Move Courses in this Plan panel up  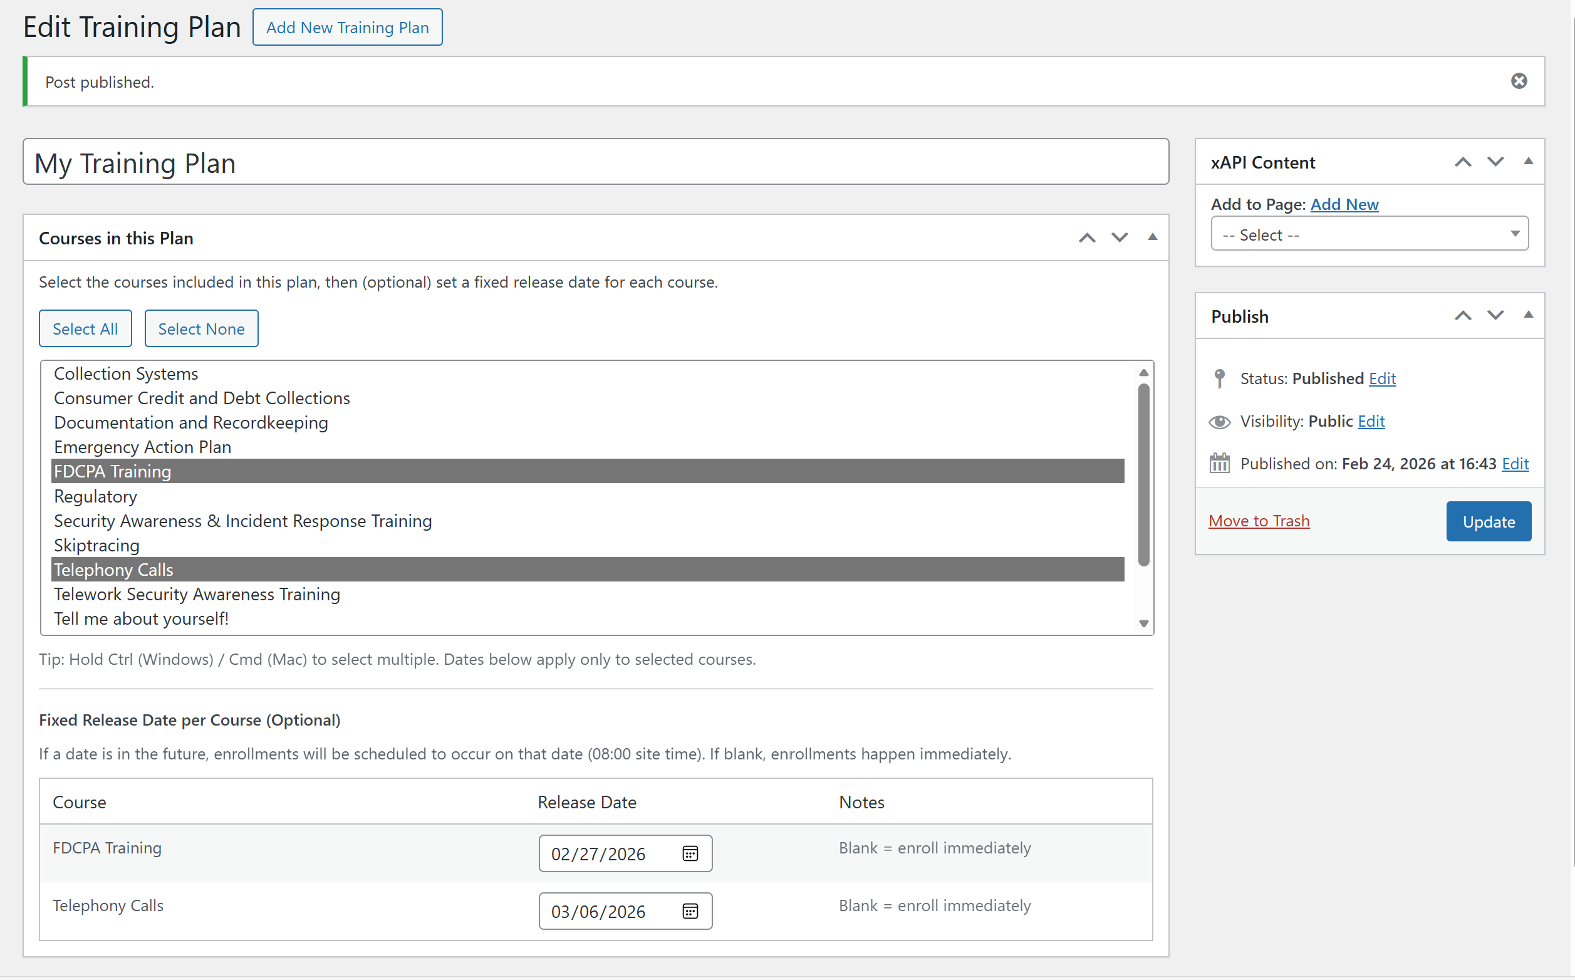point(1087,238)
